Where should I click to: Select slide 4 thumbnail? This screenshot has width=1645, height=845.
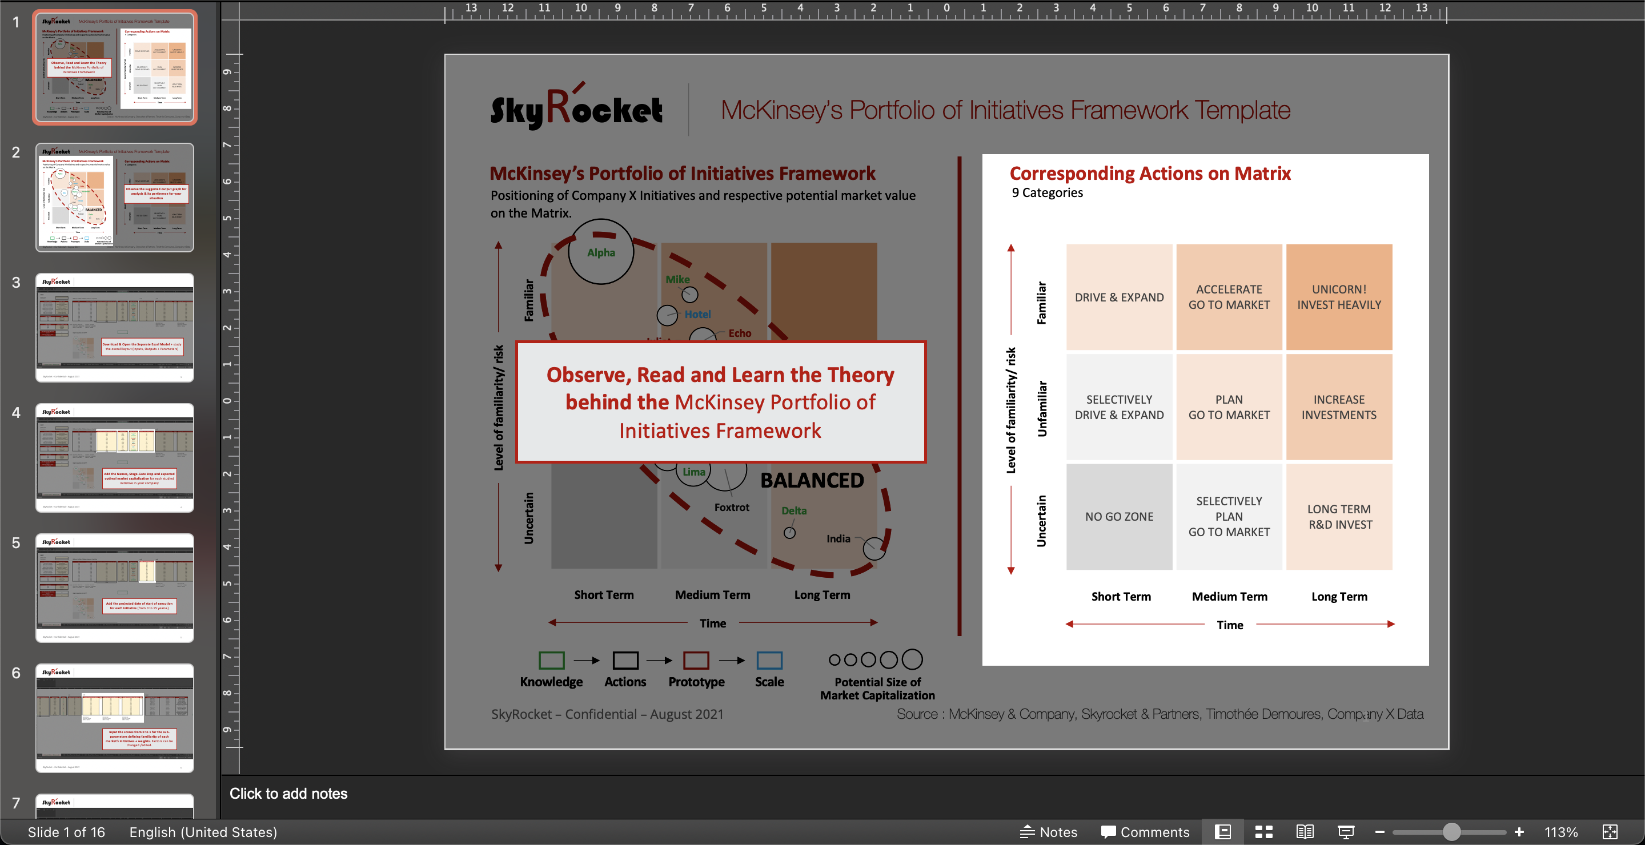115,457
